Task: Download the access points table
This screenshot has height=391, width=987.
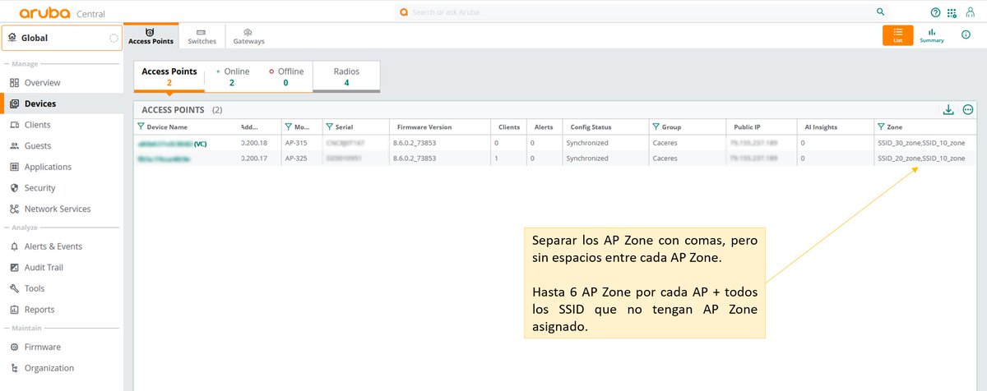Action: (x=948, y=109)
